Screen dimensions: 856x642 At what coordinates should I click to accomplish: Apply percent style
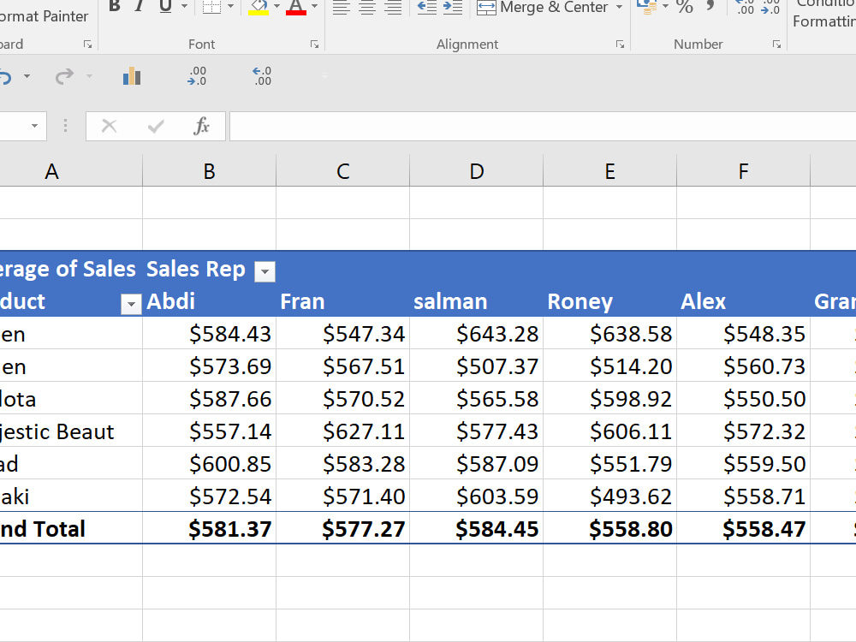684,7
